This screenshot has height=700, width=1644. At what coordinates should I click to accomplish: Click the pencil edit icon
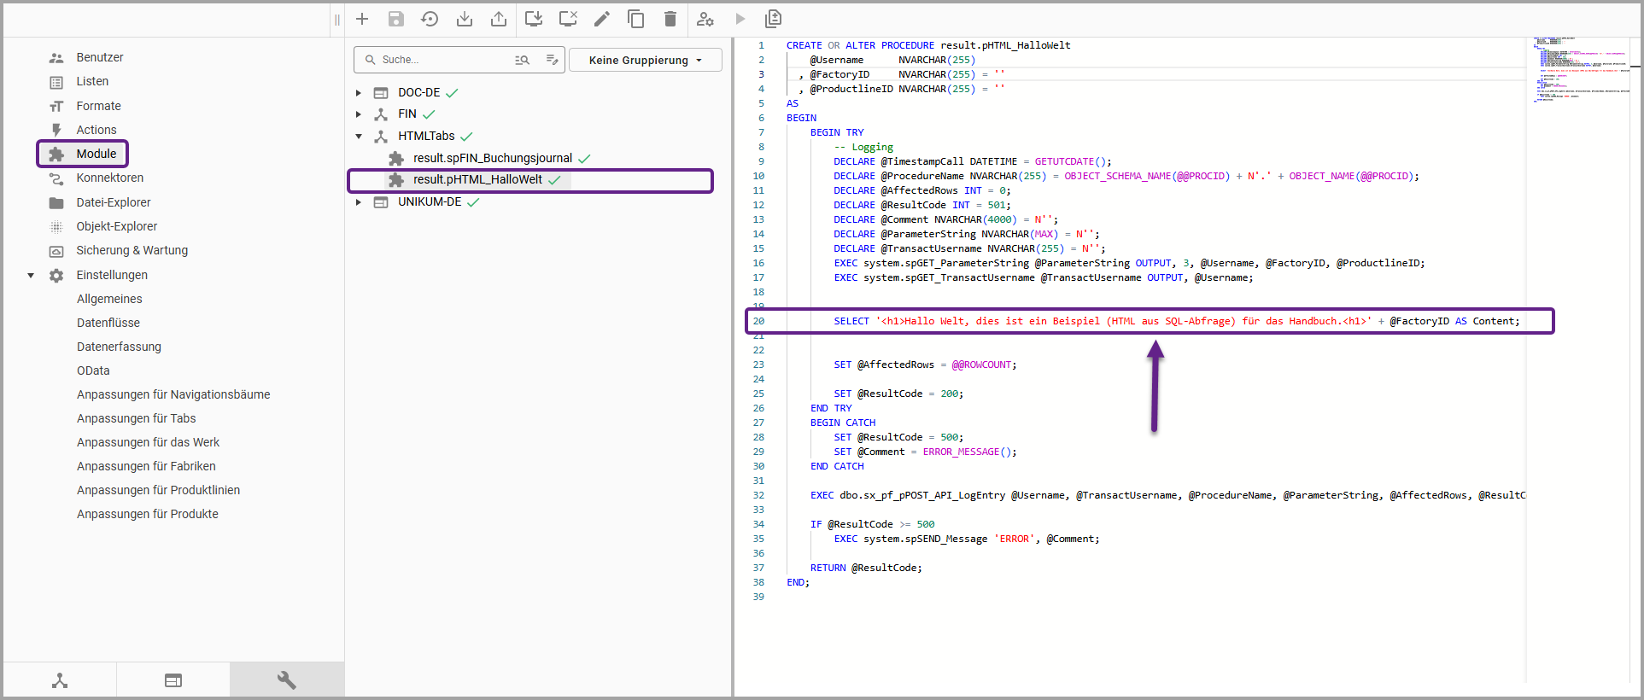[602, 19]
